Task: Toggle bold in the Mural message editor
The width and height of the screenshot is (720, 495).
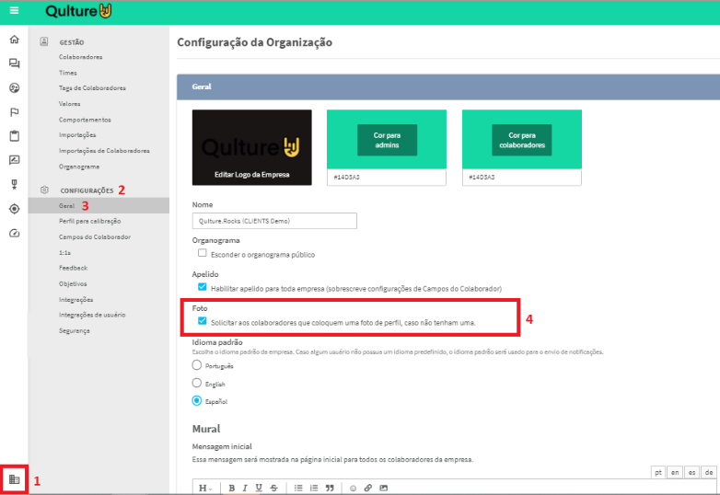Action: pos(232,488)
